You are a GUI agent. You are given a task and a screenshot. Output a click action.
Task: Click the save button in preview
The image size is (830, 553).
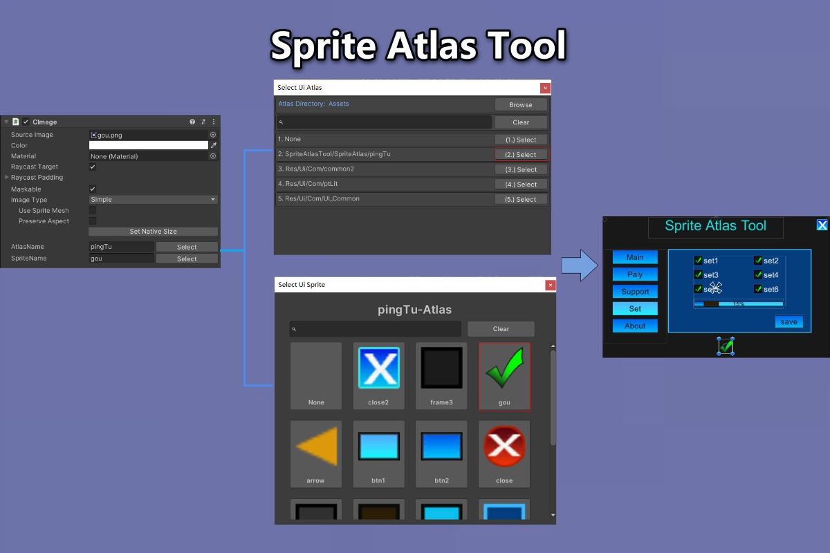coord(789,322)
